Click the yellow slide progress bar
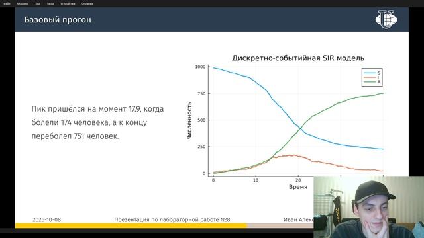 pyautogui.click(x=131, y=225)
